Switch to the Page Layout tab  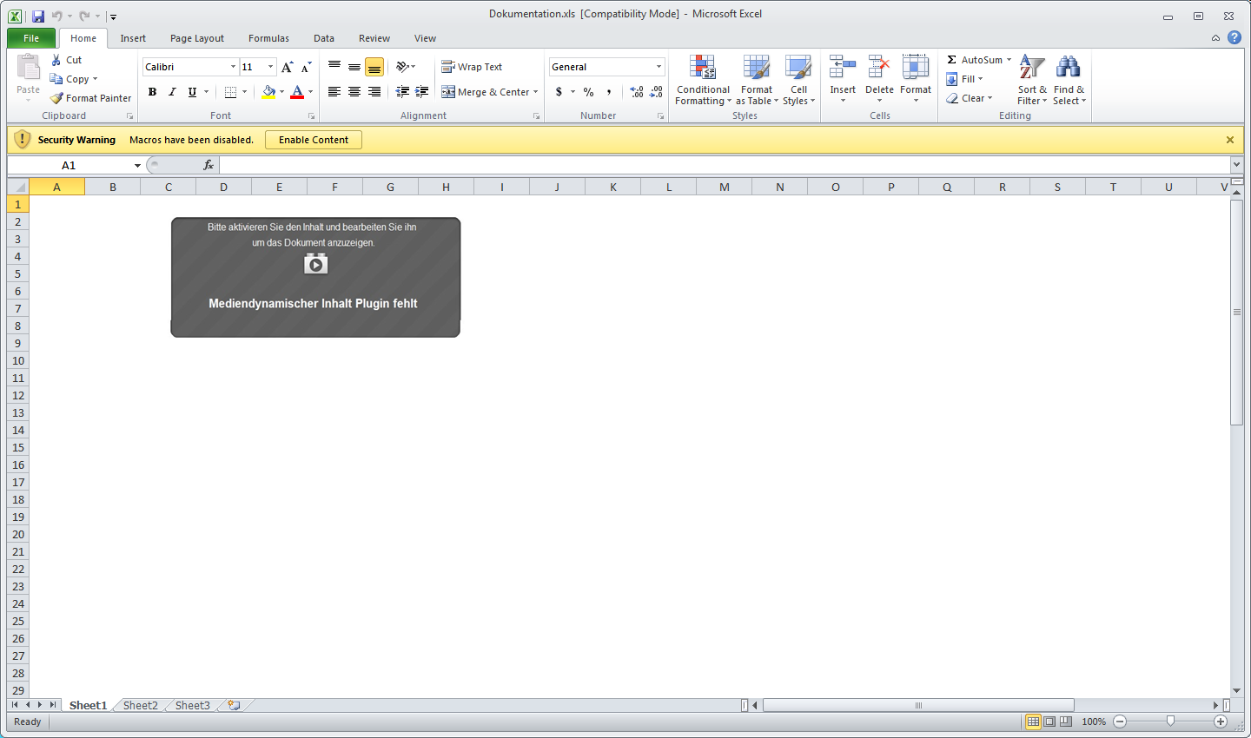tap(196, 38)
